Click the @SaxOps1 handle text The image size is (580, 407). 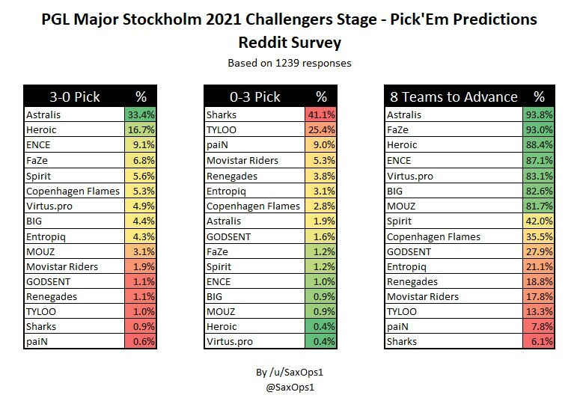click(x=290, y=388)
